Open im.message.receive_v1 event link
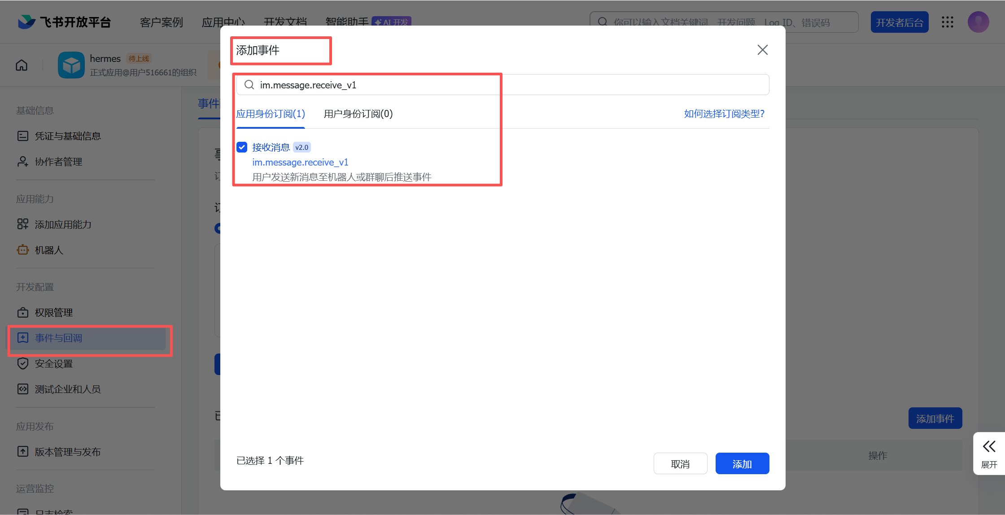Viewport: 1005px width, 515px height. [x=300, y=162]
